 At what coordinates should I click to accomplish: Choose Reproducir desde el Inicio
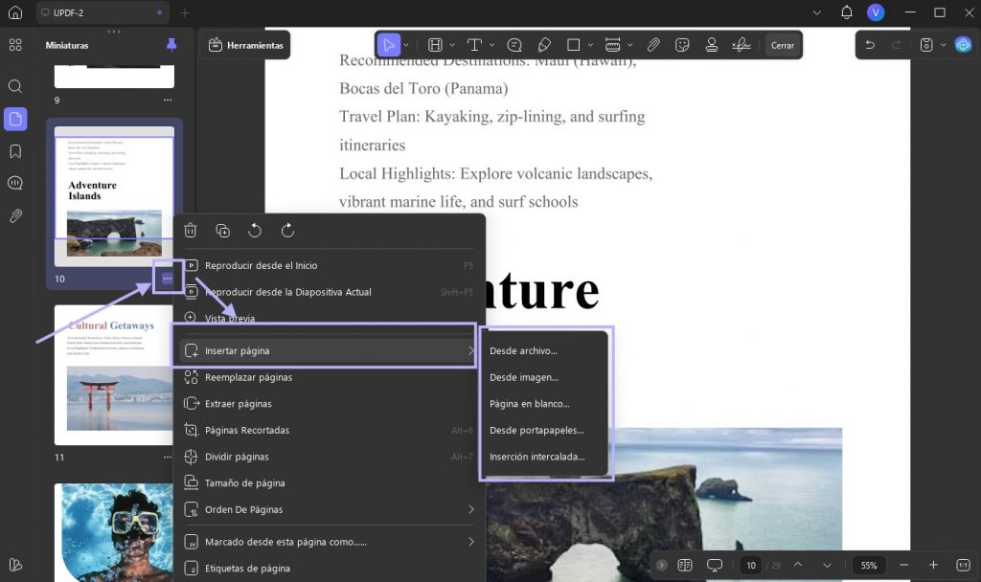click(330, 265)
